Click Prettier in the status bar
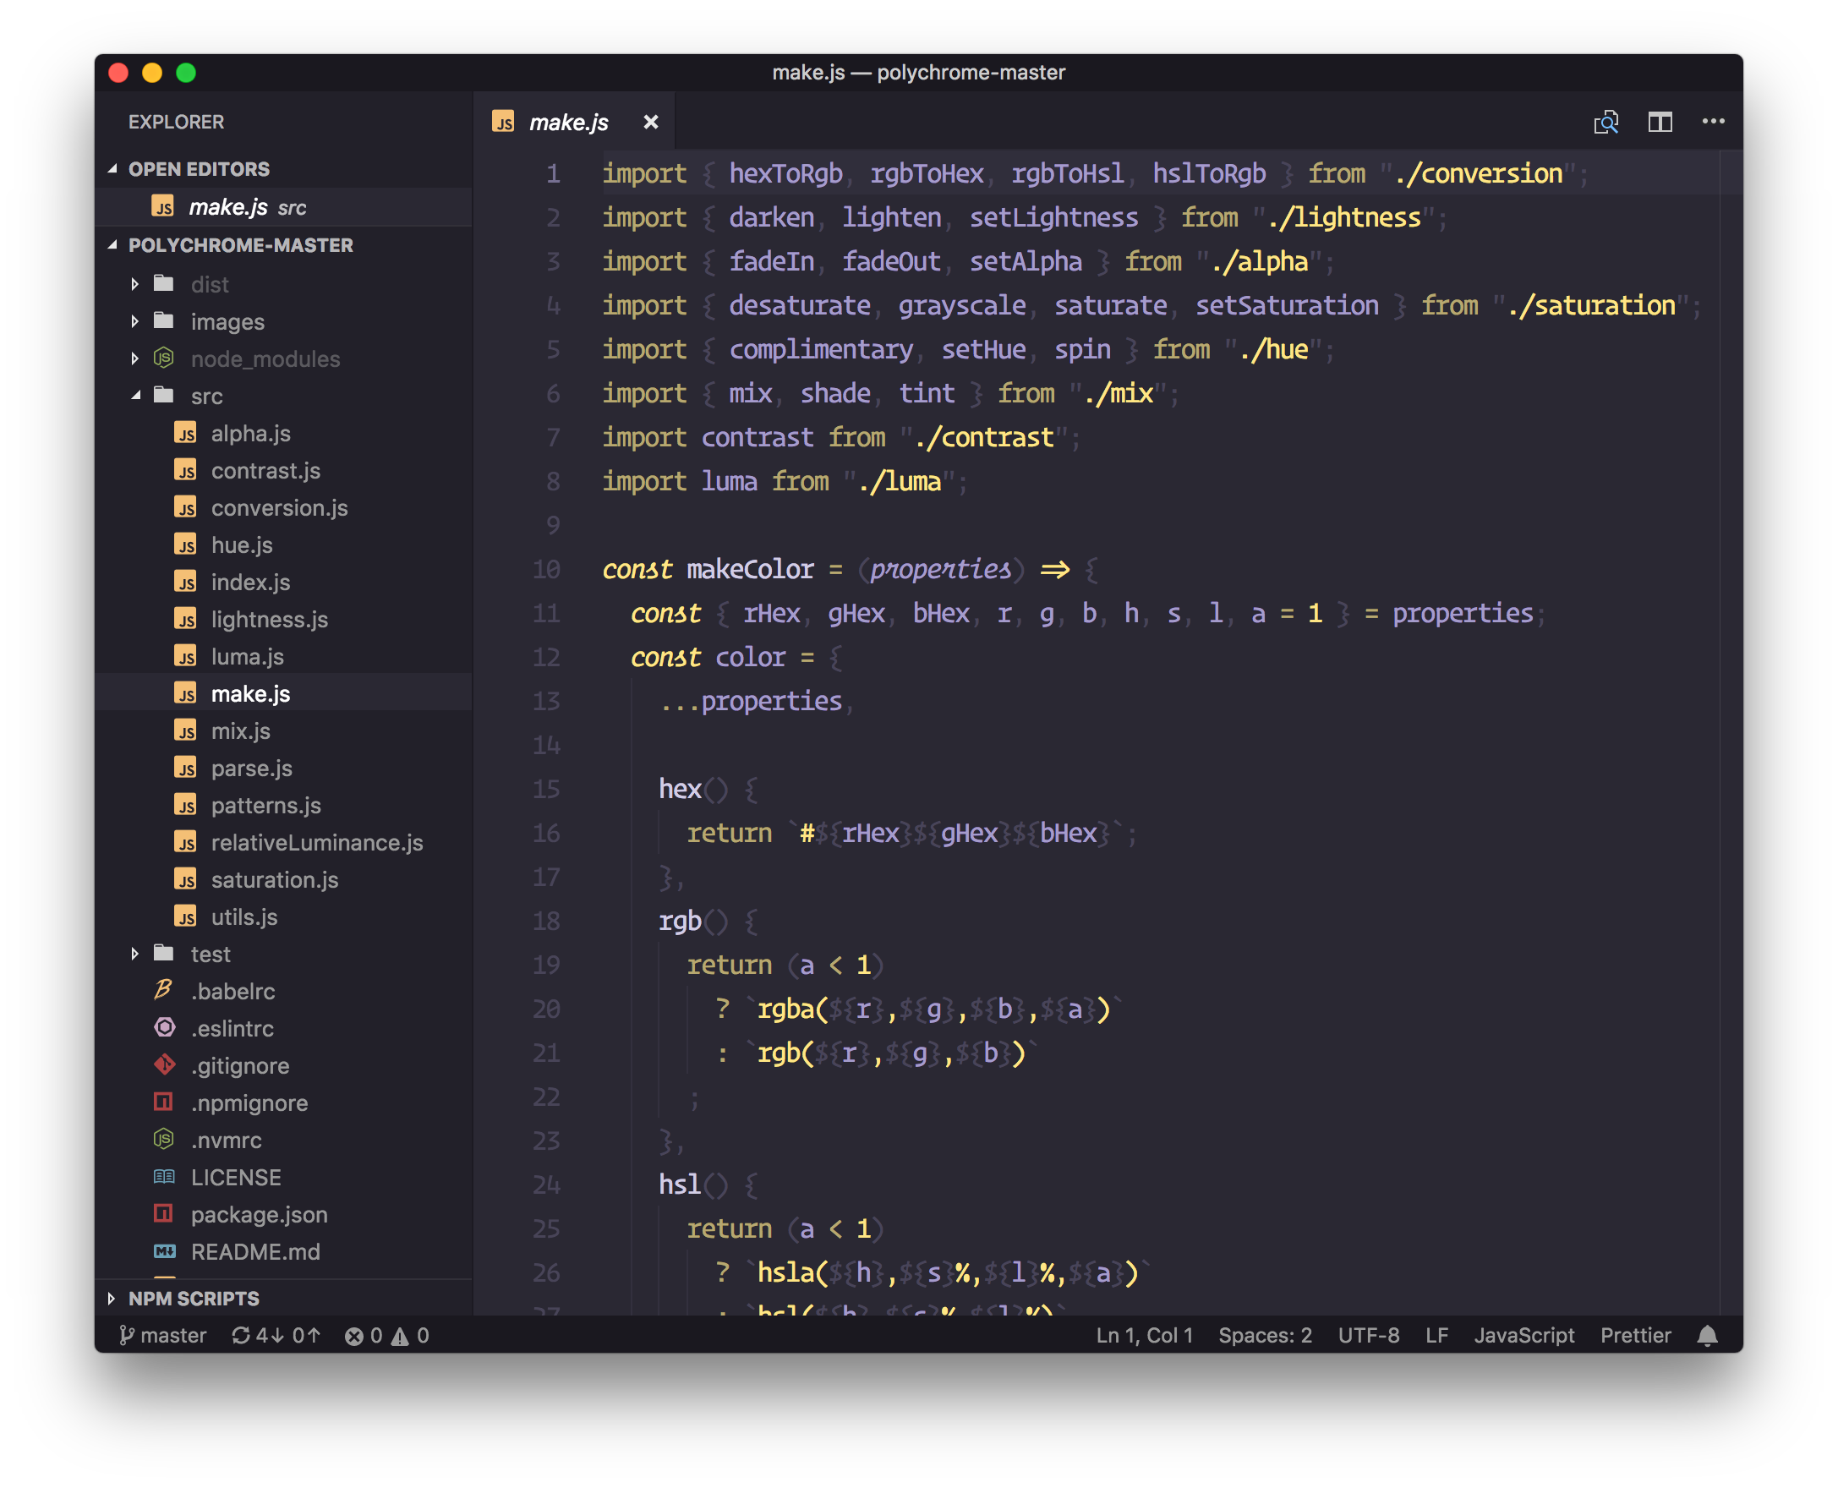The width and height of the screenshot is (1838, 1488). tap(1635, 1336)
